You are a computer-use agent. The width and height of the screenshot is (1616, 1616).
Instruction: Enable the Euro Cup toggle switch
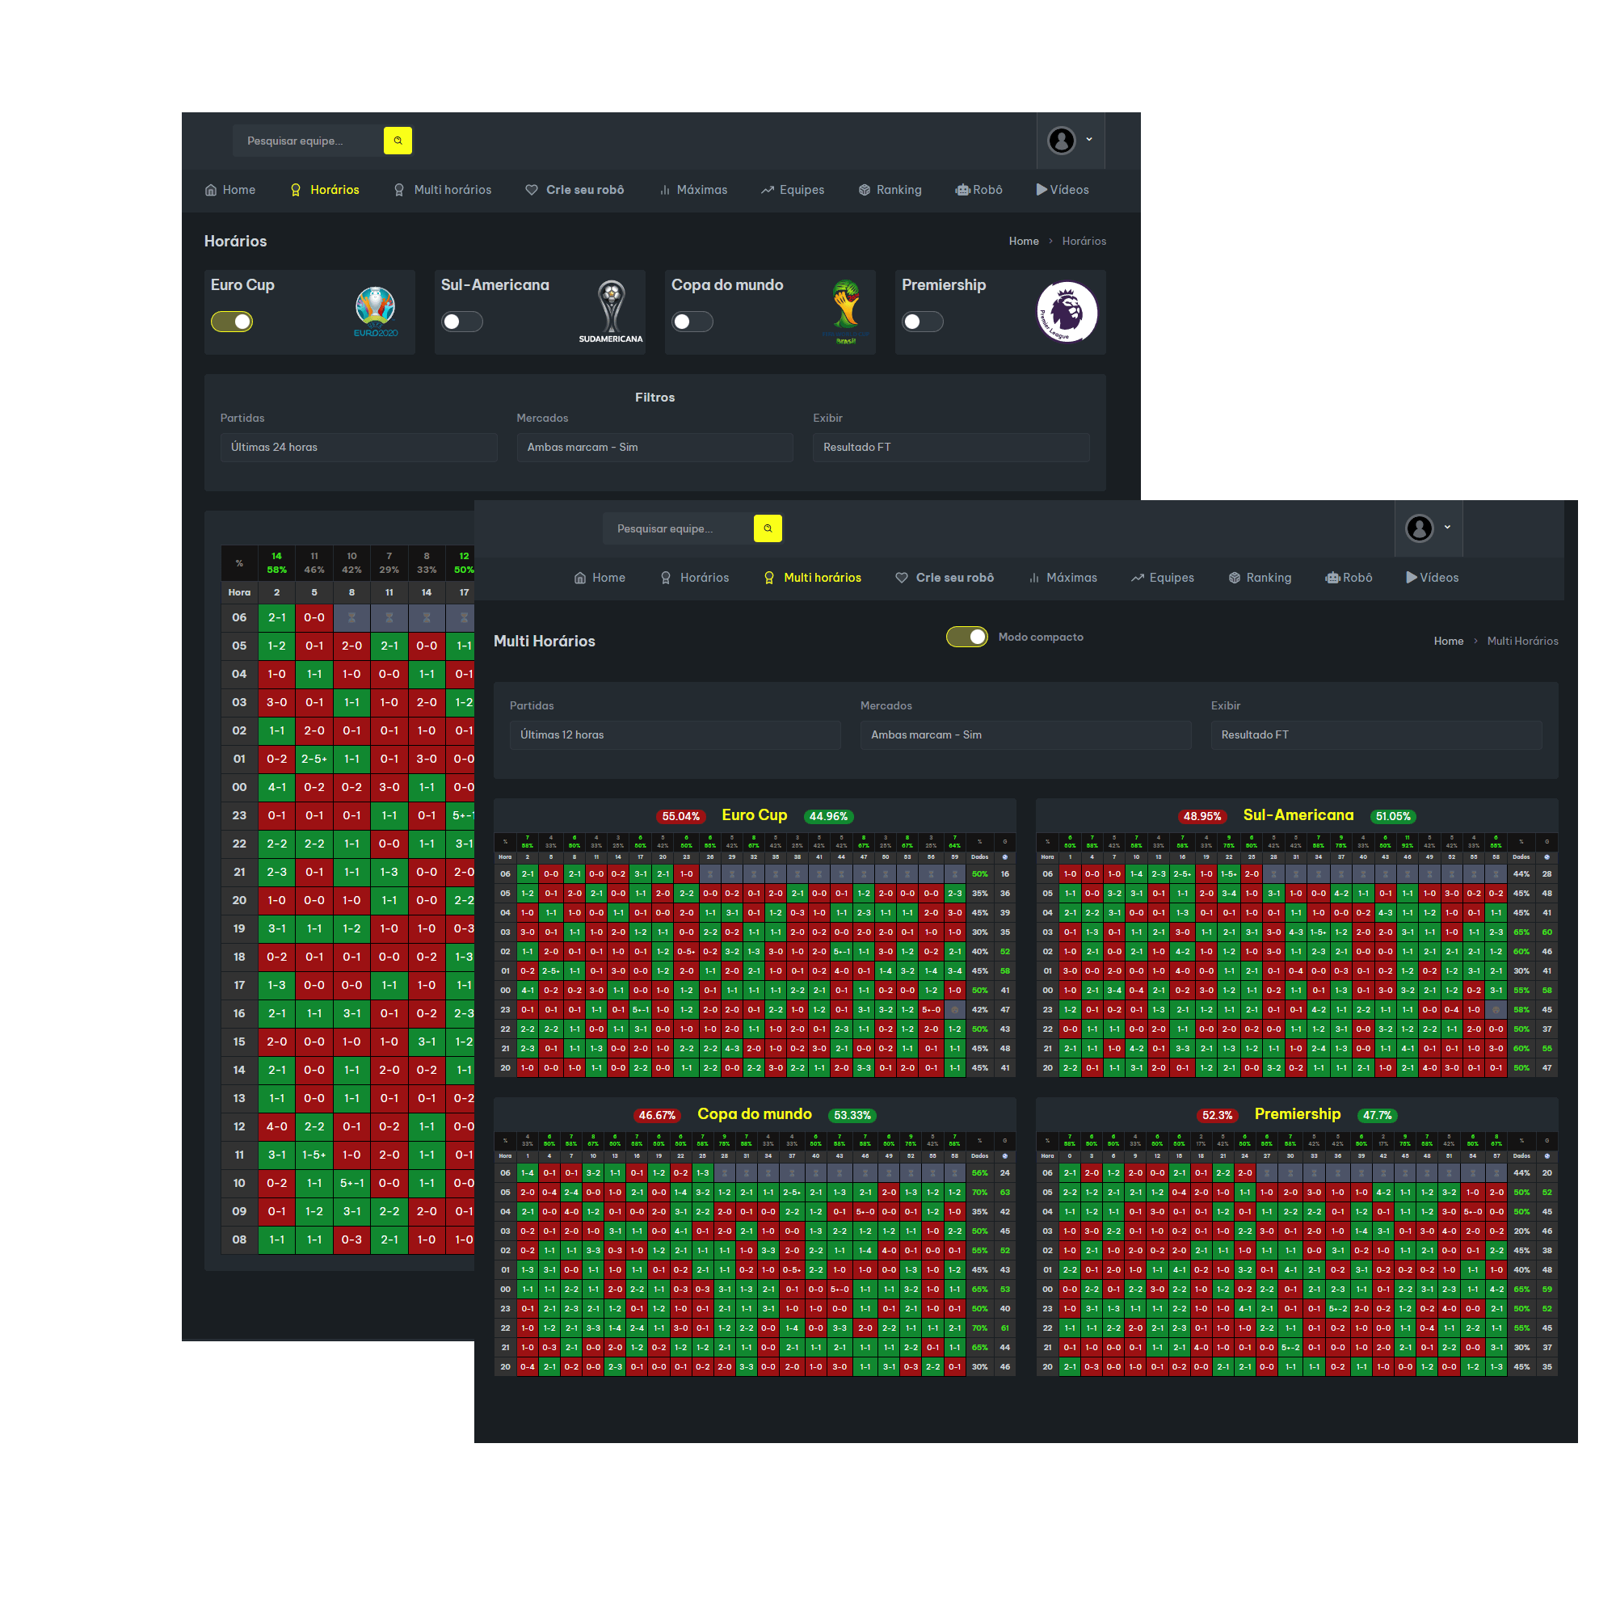pyautogui.click(x=232, y=322)
